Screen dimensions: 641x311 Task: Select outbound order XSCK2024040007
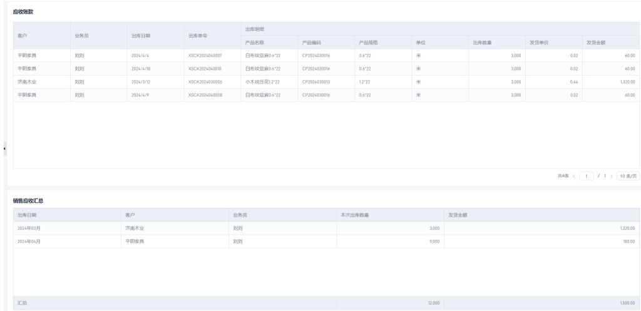pos(205,56)
